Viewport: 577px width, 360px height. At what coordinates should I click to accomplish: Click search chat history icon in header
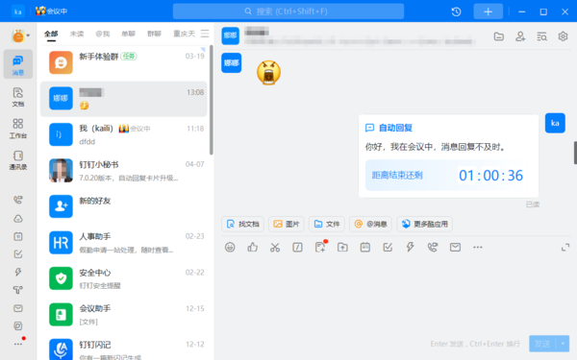click(541, 36)
